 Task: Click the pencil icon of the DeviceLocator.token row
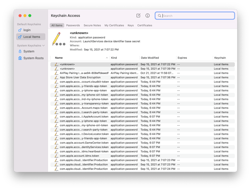[56, 134]
